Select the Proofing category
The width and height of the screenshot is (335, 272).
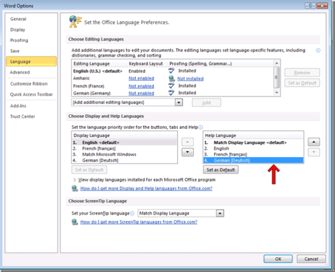[31, 40]
